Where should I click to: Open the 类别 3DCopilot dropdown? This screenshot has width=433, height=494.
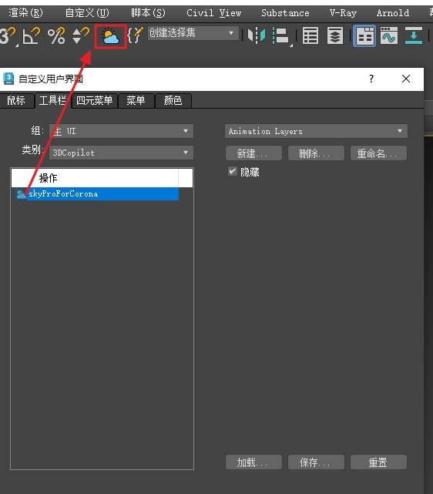[x=121, y=153]
